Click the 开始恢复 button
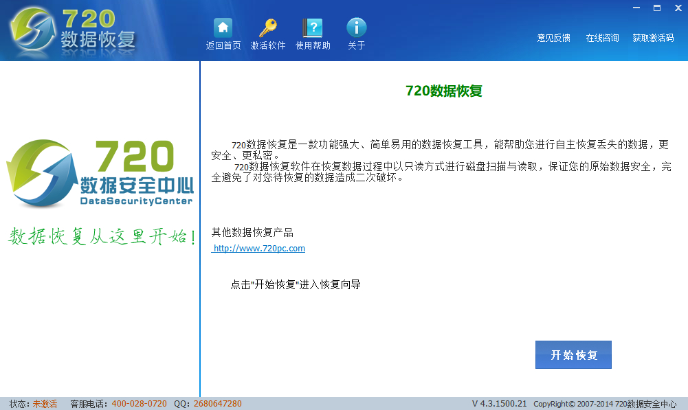688x410 pixels. pos(573,355)
